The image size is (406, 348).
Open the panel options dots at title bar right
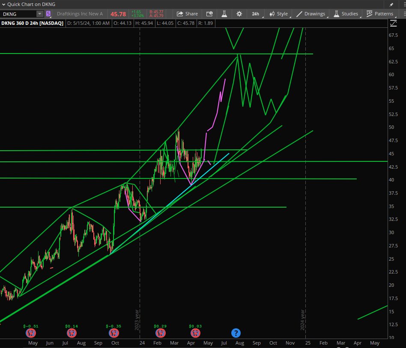click(x=404, y=4)
